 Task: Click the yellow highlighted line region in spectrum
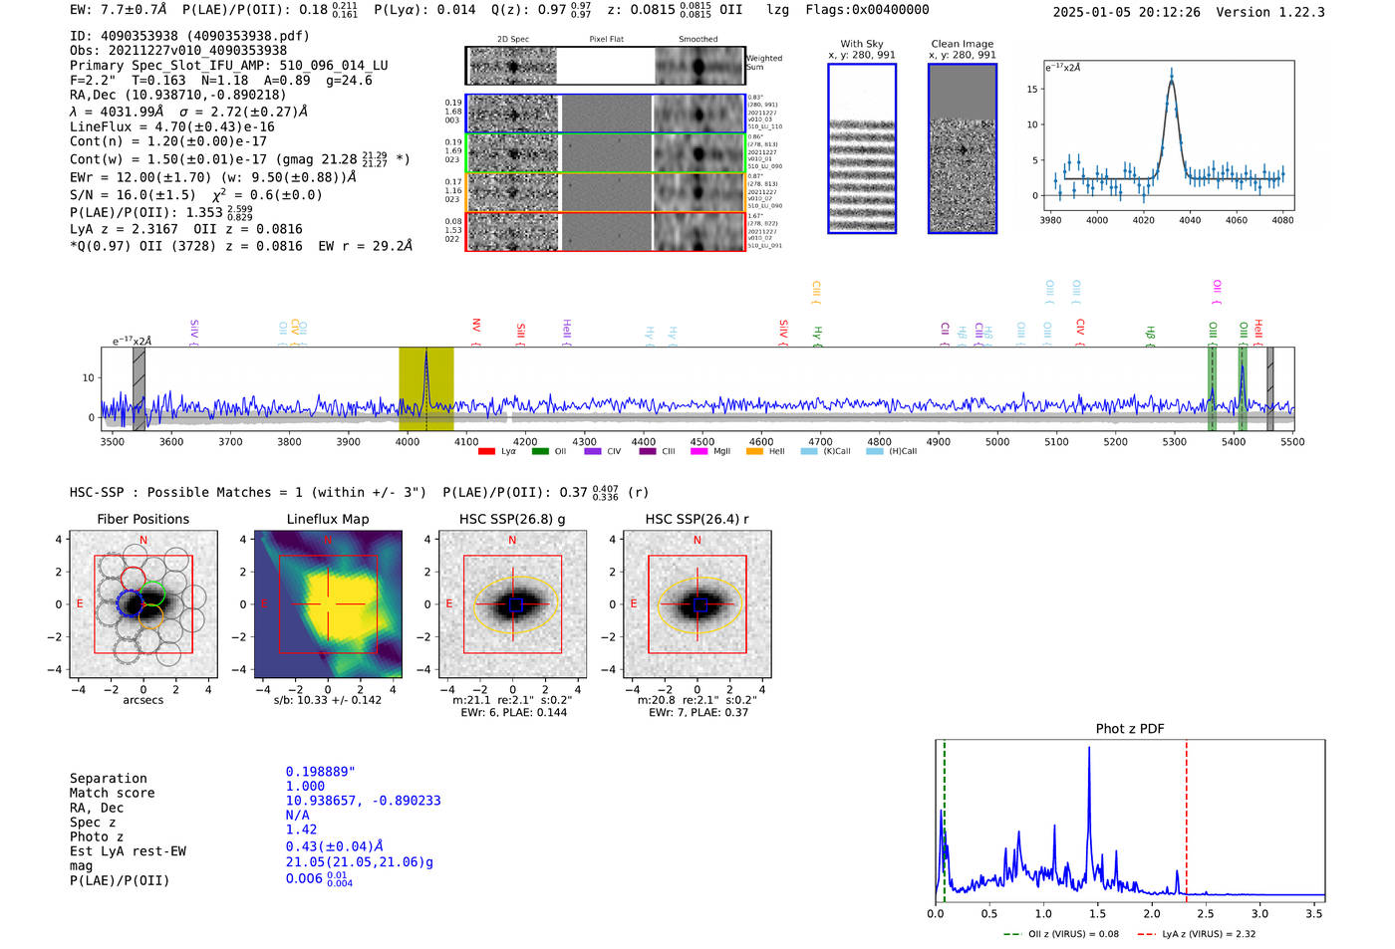(426, 388)
